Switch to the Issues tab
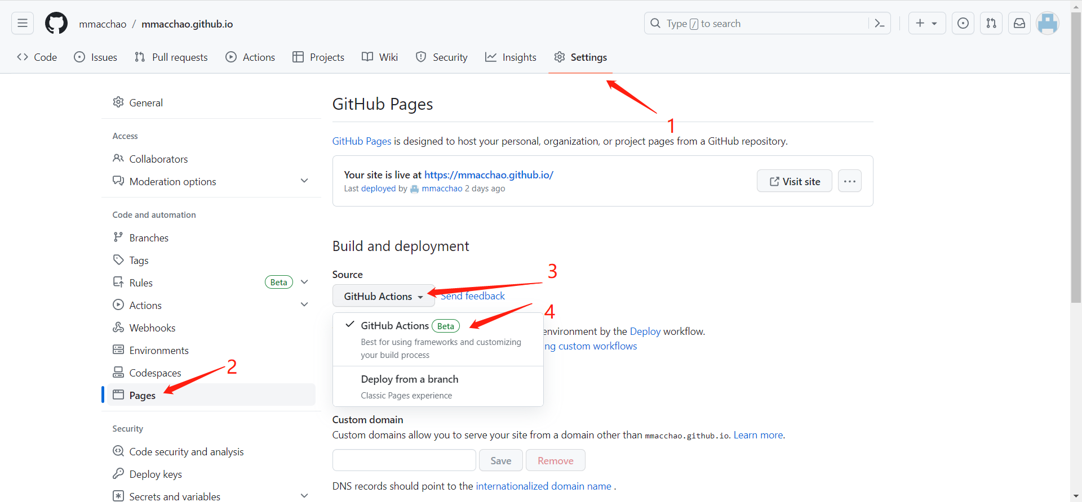This screenshot has width=1082, height=502. click(96, 57)
